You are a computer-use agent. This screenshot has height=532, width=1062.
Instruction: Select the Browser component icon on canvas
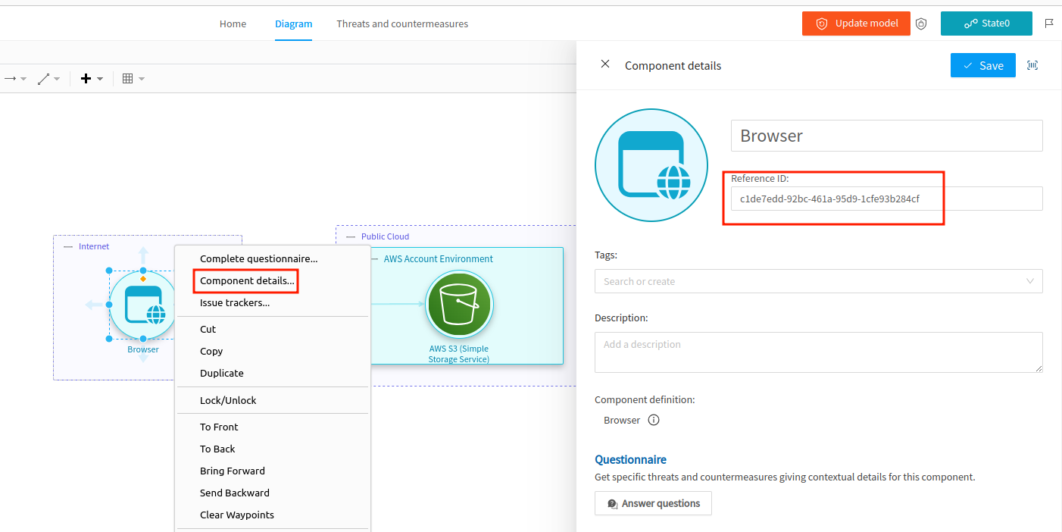[x=142, y=305]
